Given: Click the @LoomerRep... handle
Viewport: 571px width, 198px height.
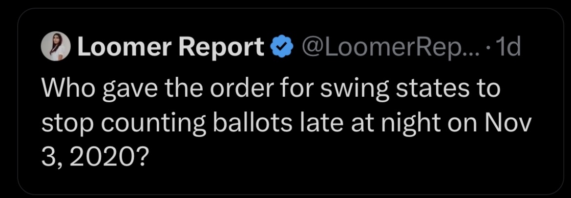Looking at the screenshot, I should click(x=383, y=47).
